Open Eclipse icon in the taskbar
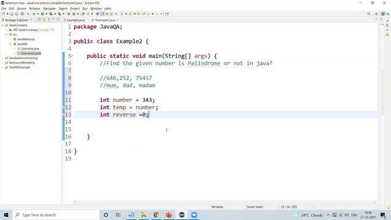This screenshot has height=220, width=391. (x=181, y=215)
